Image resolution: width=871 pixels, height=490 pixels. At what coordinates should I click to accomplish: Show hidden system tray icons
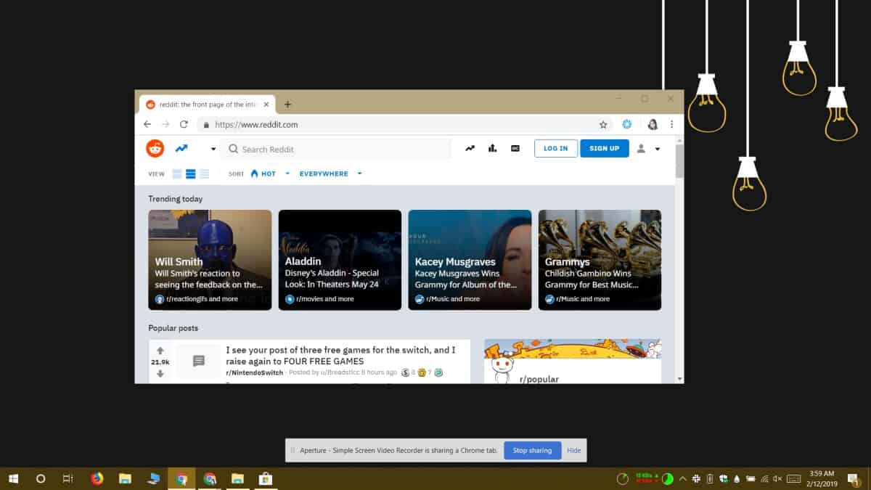pos(682,478)
